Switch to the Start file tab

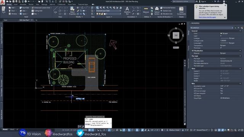coord(6,20)
